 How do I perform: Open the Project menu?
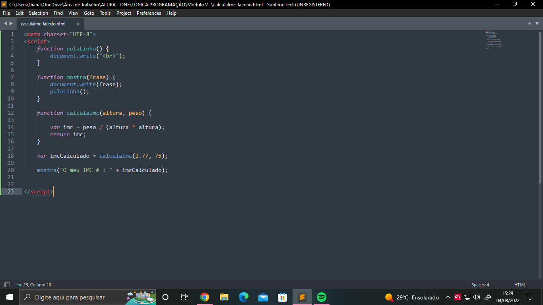124,13
